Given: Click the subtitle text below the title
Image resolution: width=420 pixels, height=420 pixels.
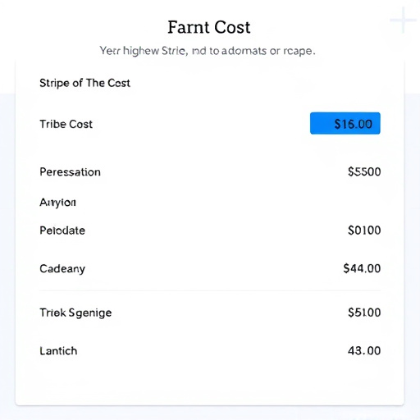Looking at the screenshot, I should point(208,51).
